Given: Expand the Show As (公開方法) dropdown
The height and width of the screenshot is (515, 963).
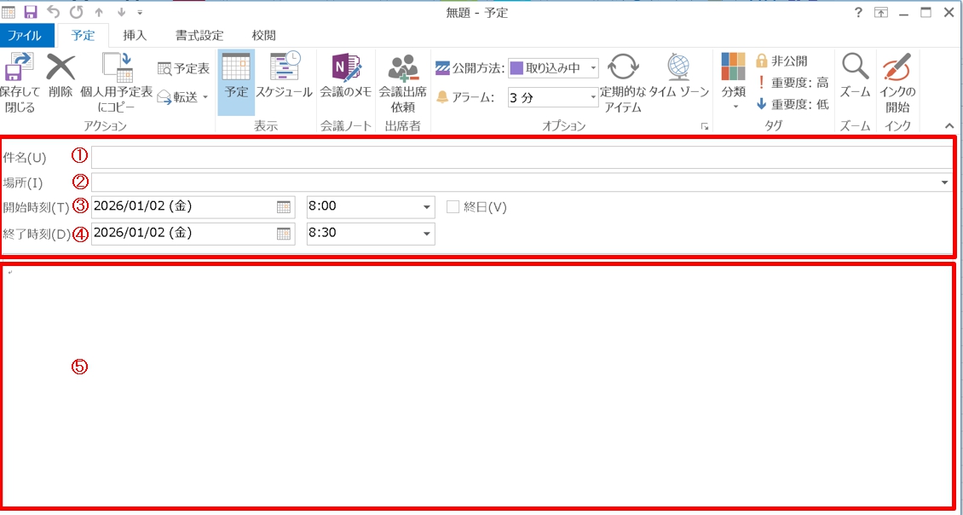Looking at the screenshot, I should pos(593,68).
